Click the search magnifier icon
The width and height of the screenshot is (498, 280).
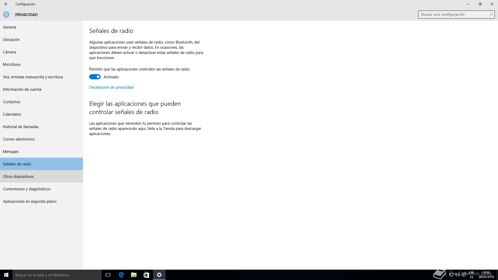tap(491, 15)
